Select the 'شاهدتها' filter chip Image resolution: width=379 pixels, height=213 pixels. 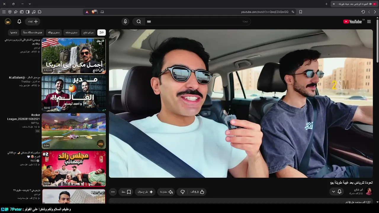tap(14, 32)
